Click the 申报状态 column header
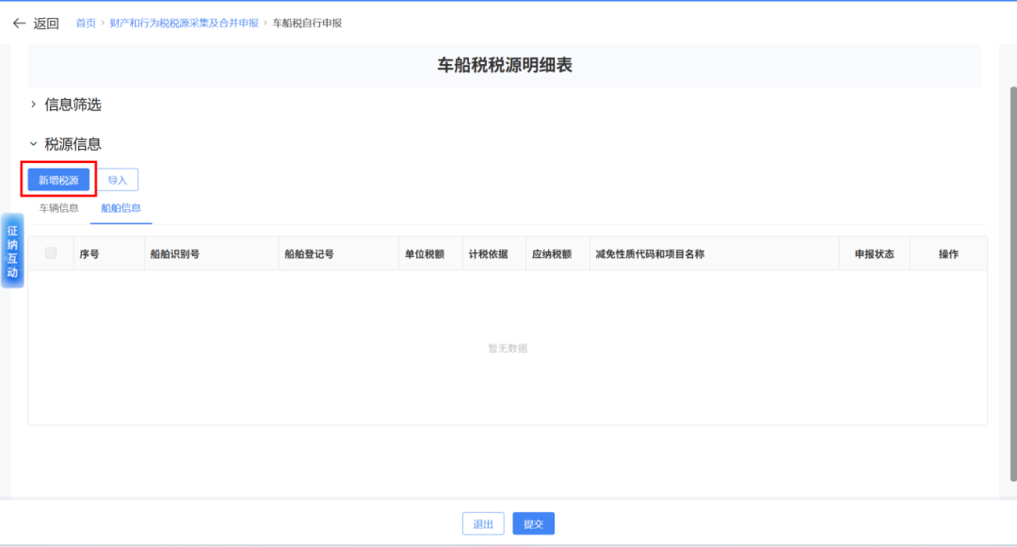The image size is (1017, 547). coord(874,254)
